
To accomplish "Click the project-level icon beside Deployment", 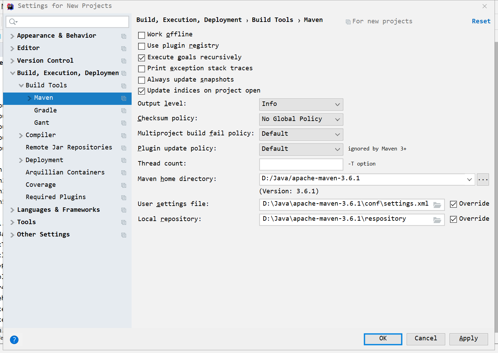I will (124, 160).
